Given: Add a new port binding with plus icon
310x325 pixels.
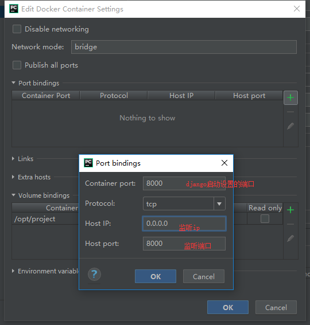Looking at the screenshot, I should (290, 97).
